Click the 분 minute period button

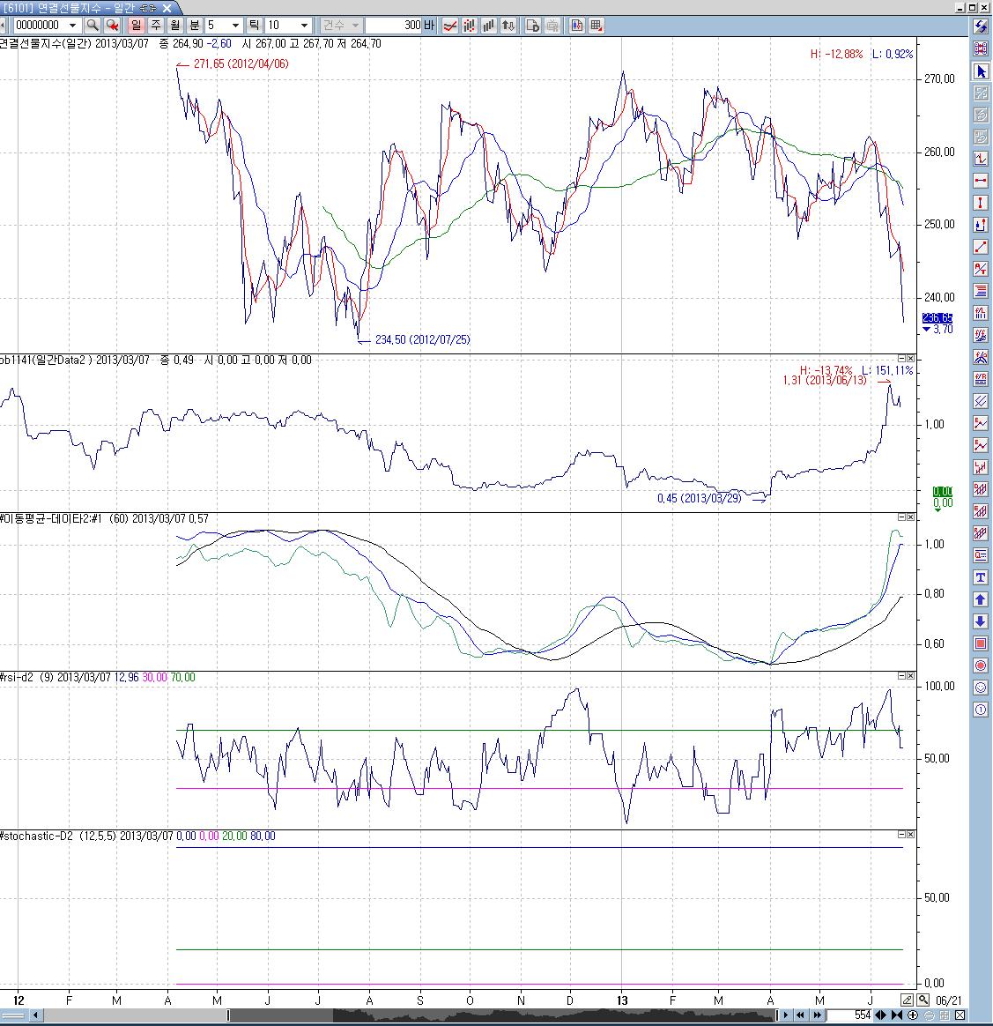[x=195, y=26]
